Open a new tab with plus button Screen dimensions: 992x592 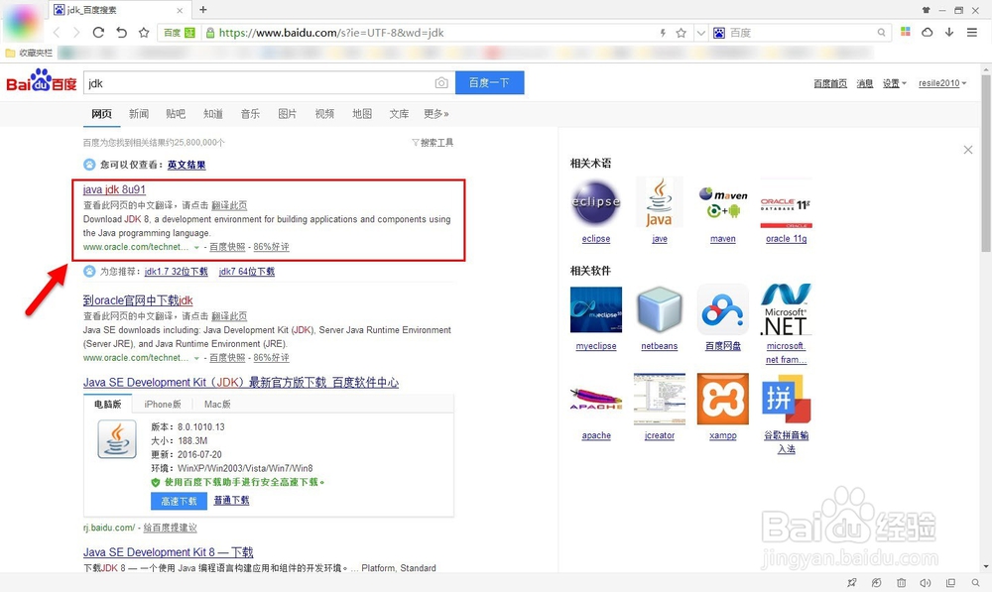click(203, 10)
